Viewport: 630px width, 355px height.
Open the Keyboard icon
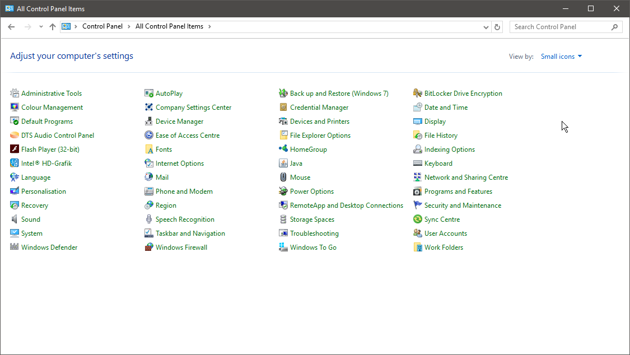pyautogui.click(x=418, y=163)
